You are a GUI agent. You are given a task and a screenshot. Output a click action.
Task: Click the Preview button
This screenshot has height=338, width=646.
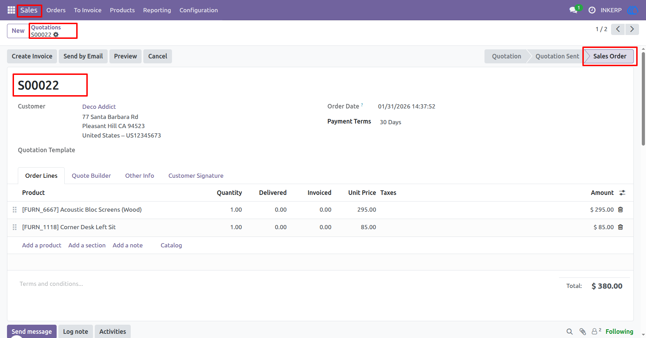click(125, 56)
